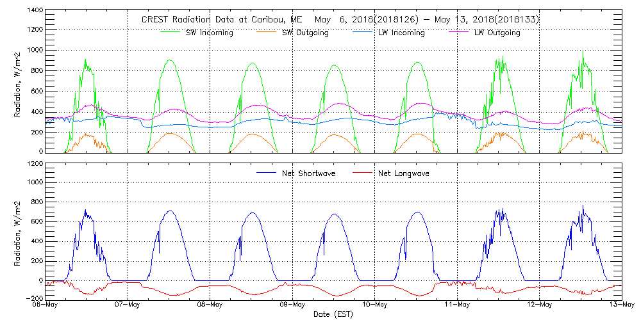Click the LW Outgoing legend label
Viewport: 641px width, 320px height.
[x=497, y=33]
